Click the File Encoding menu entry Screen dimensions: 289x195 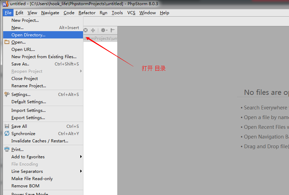click(x=43, y=164)
